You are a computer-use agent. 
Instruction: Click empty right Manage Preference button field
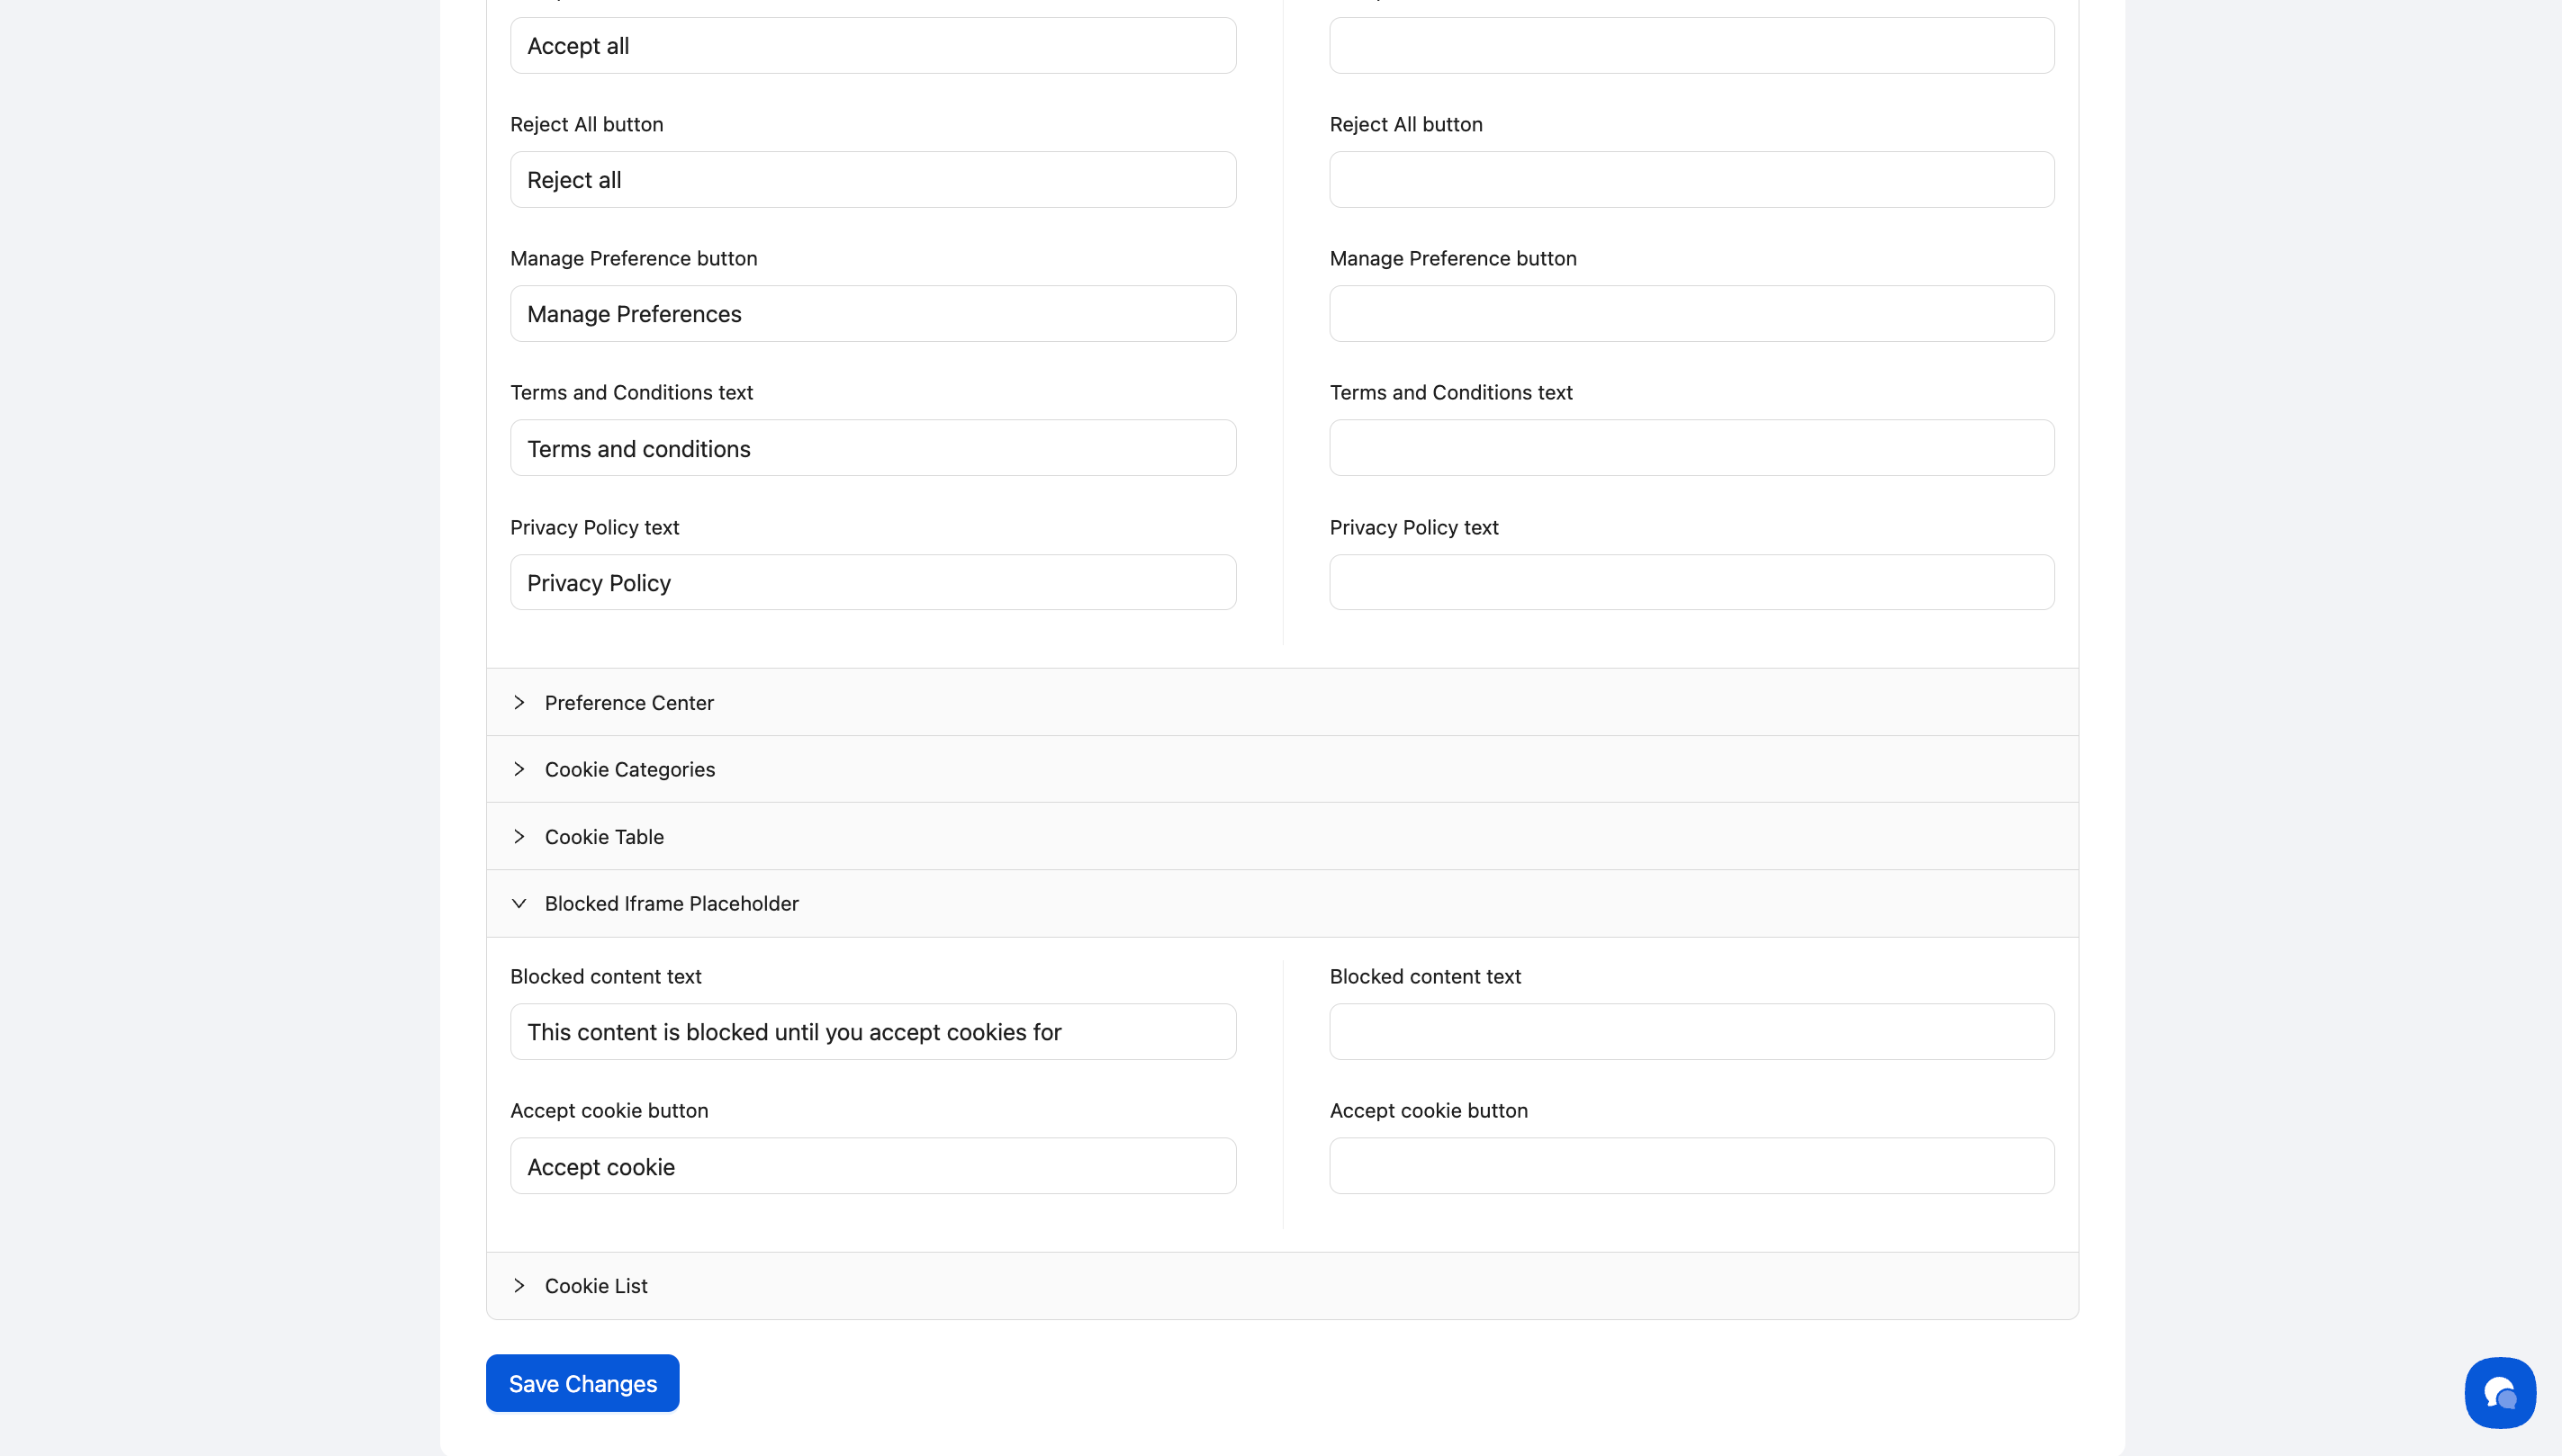(1691, 314)
